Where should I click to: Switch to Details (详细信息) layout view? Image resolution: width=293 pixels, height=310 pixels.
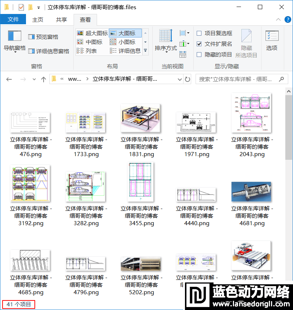pos(126,51)
